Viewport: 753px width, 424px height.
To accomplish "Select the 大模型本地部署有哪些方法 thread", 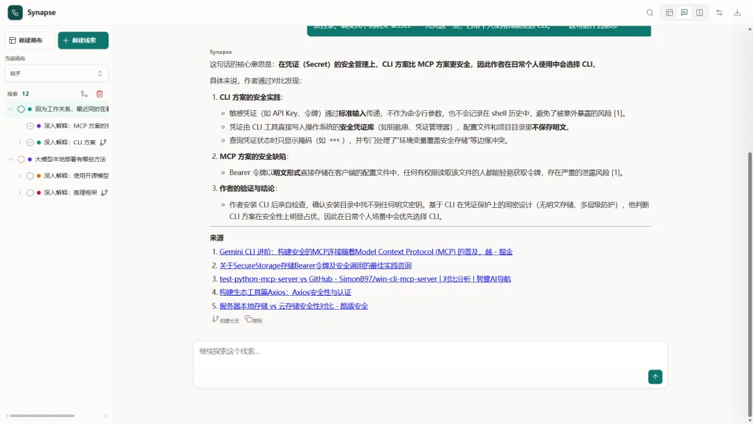I will click(70, 160).
